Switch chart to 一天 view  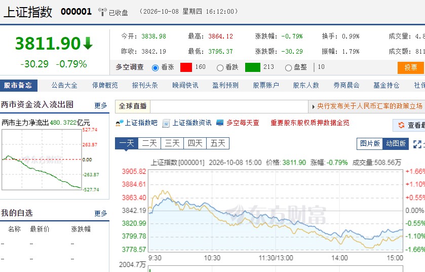127,143
